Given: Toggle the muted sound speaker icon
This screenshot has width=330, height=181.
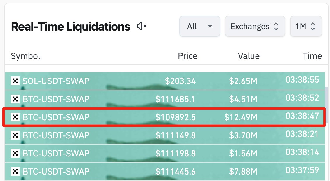Looking at the screenshot, I should 142,26.
